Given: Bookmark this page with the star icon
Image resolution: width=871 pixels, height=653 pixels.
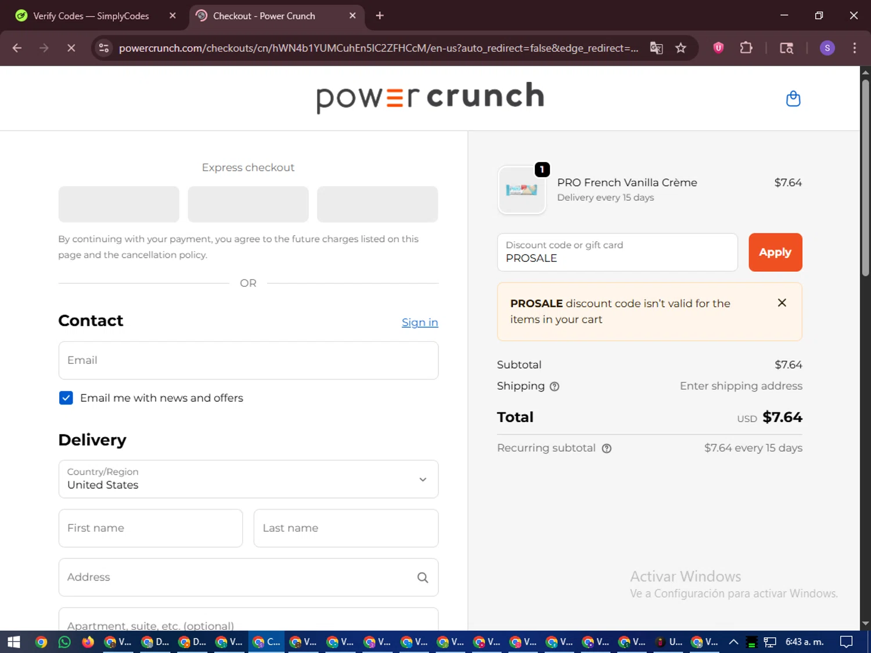Looking at the screenshot, I should (681, 48).
